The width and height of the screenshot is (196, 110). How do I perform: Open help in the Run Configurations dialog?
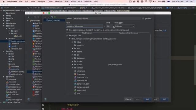click(x=28, y=99)
